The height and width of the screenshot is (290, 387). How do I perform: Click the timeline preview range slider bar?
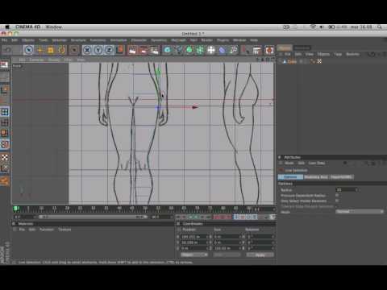click(x=93, y=217)
